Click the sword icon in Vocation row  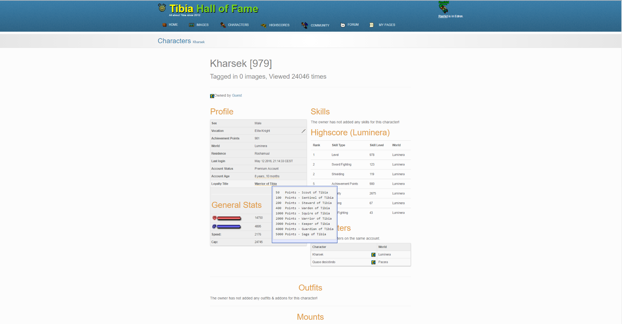click(303, 131)
